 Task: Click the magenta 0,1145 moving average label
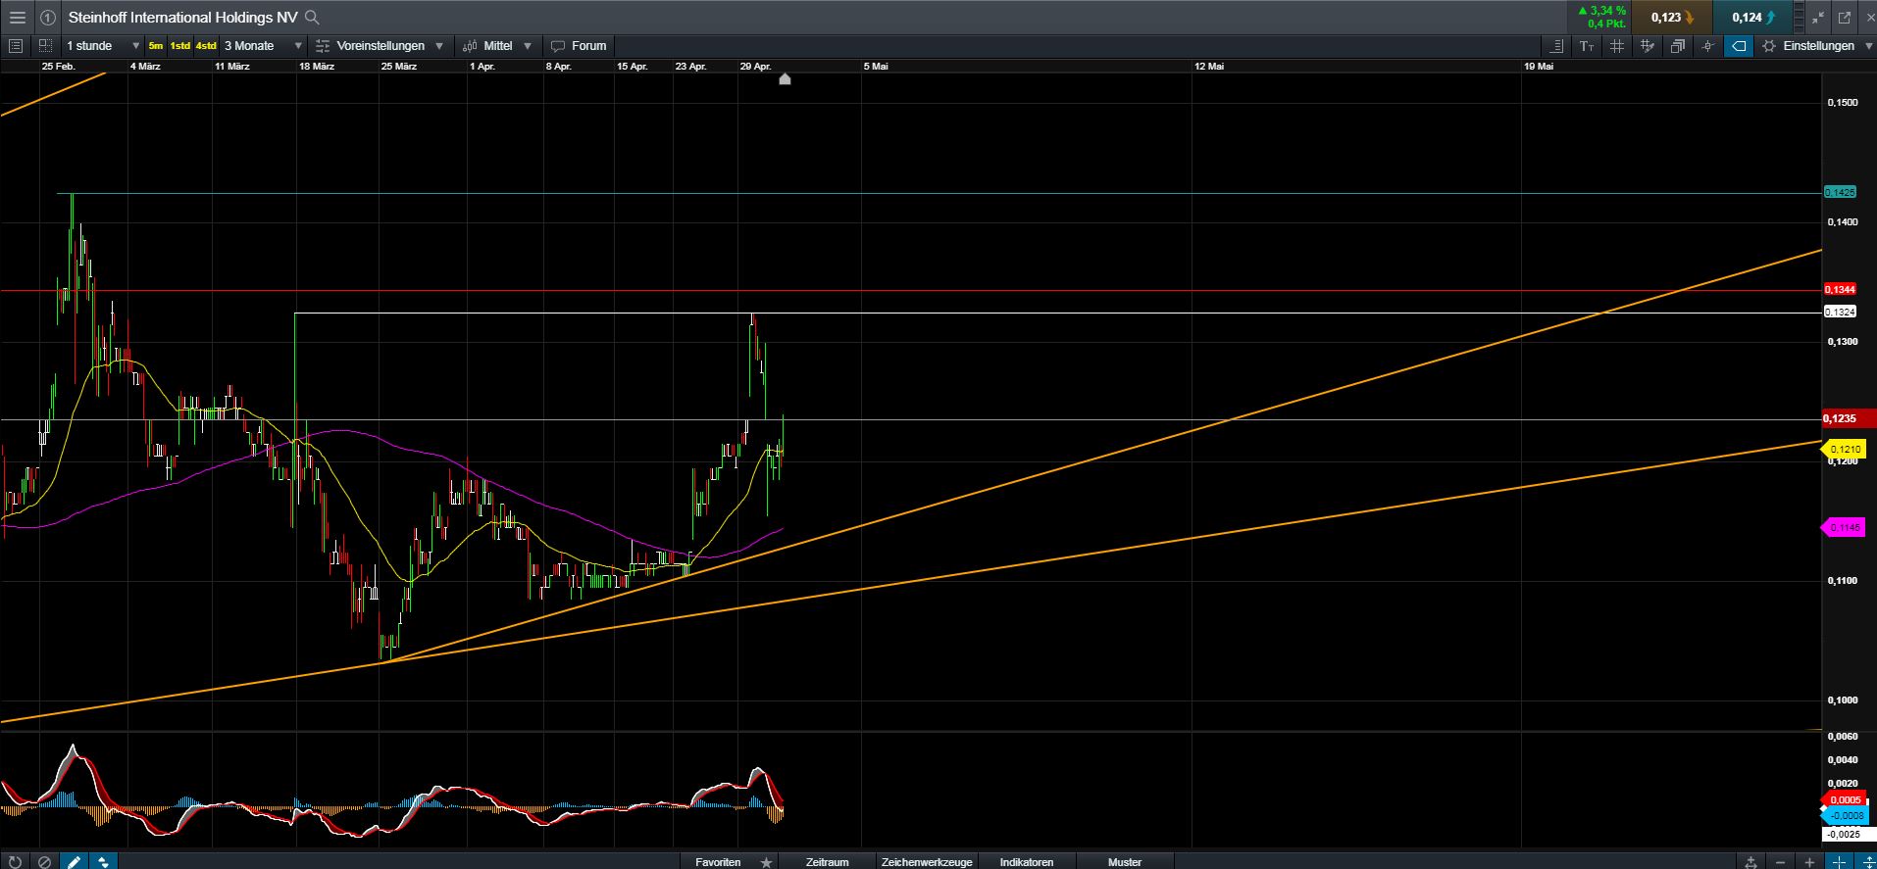(1844, 528)
